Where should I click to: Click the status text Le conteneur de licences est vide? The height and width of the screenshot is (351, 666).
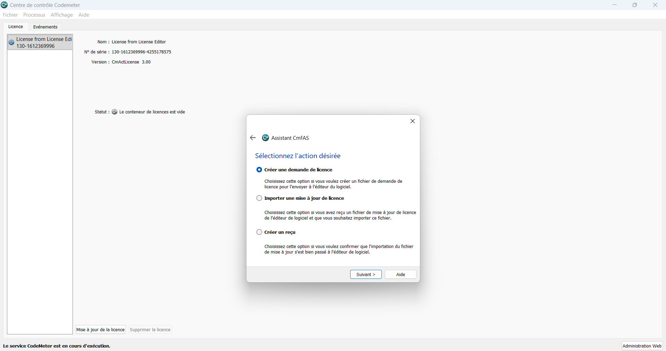pyautogui.click(x=152, y=112)
